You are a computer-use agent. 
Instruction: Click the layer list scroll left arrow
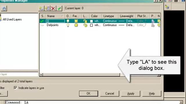pyautogui.click(x=41, y=75)
